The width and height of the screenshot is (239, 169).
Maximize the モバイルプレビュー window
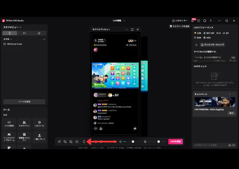tap(132, 29)
